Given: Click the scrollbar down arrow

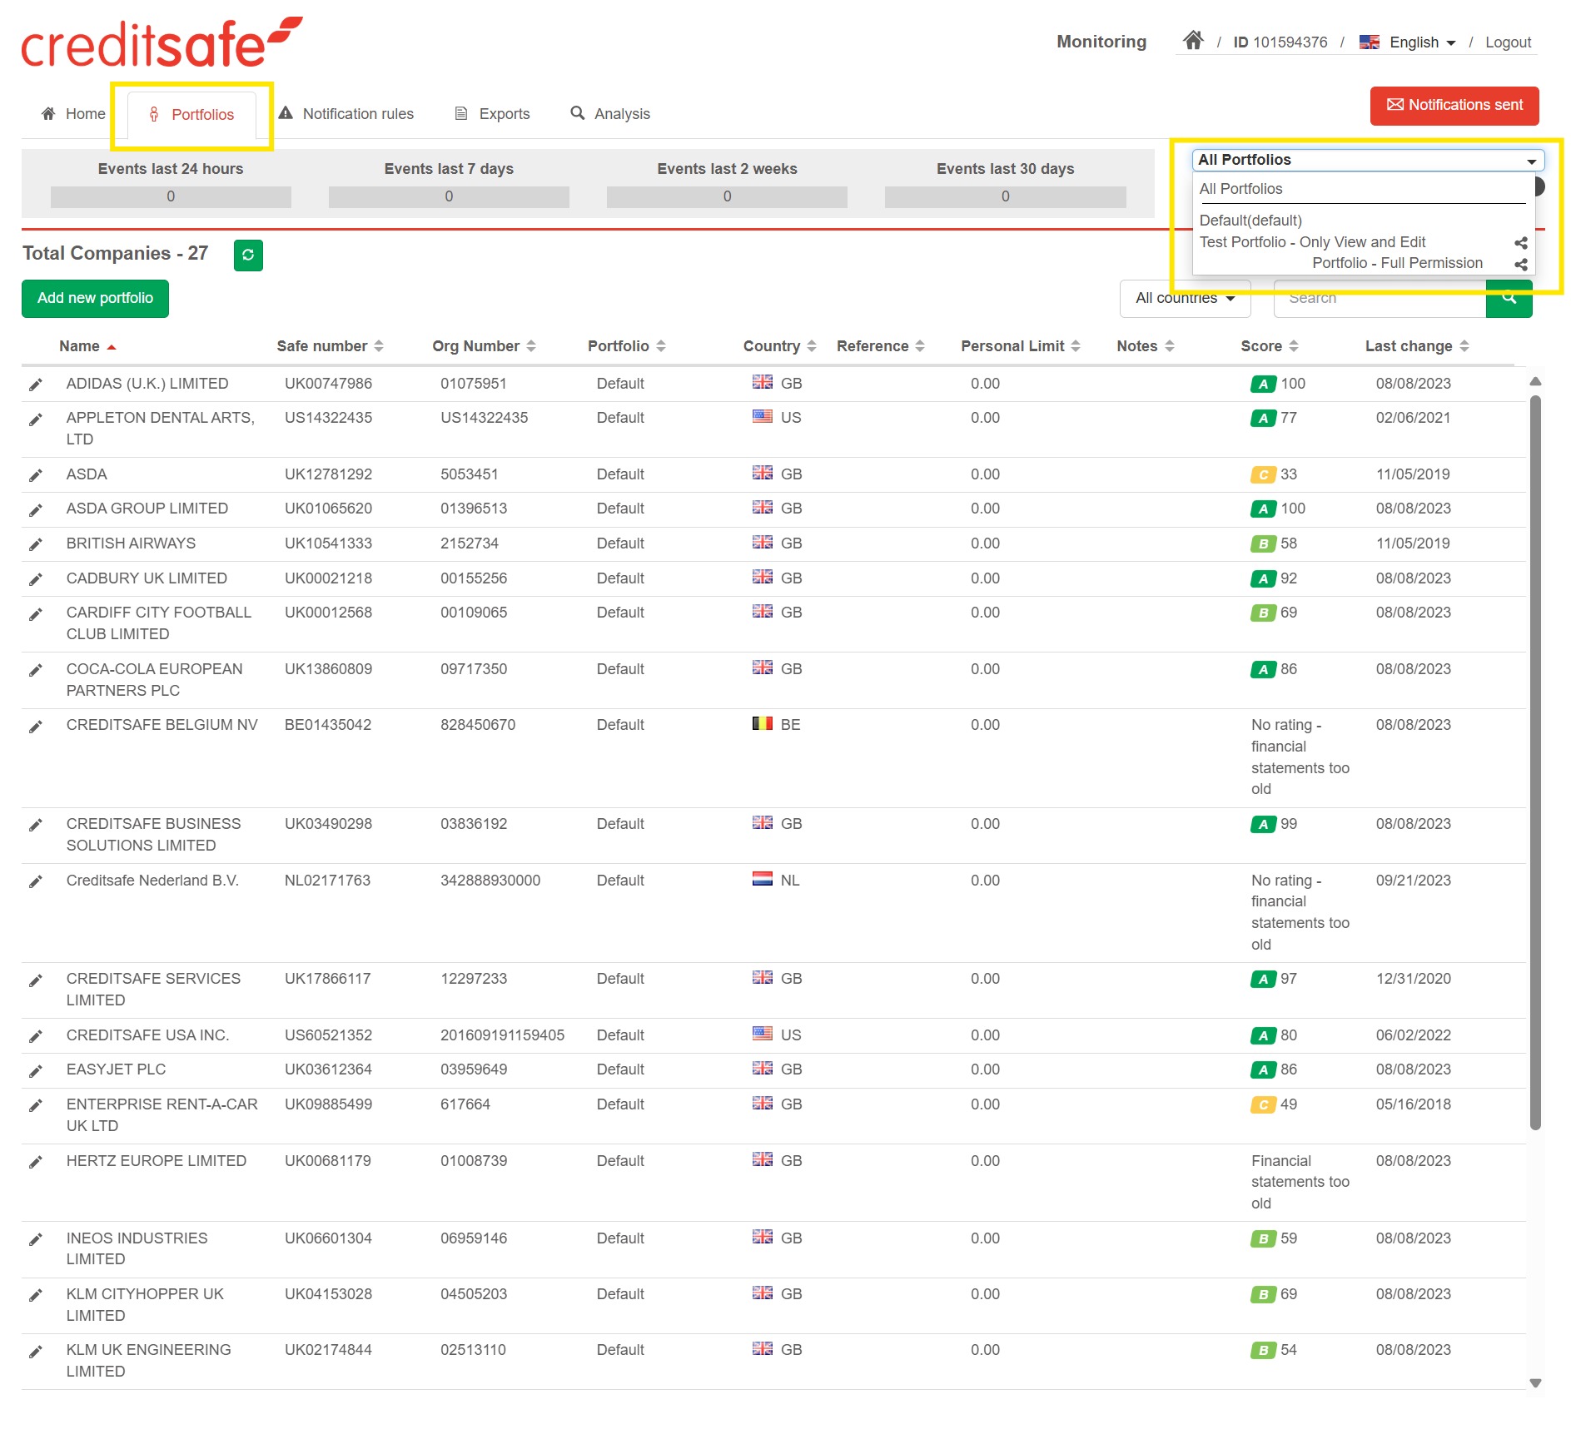Looking at the screenshot, I should click(1535, 1383).
